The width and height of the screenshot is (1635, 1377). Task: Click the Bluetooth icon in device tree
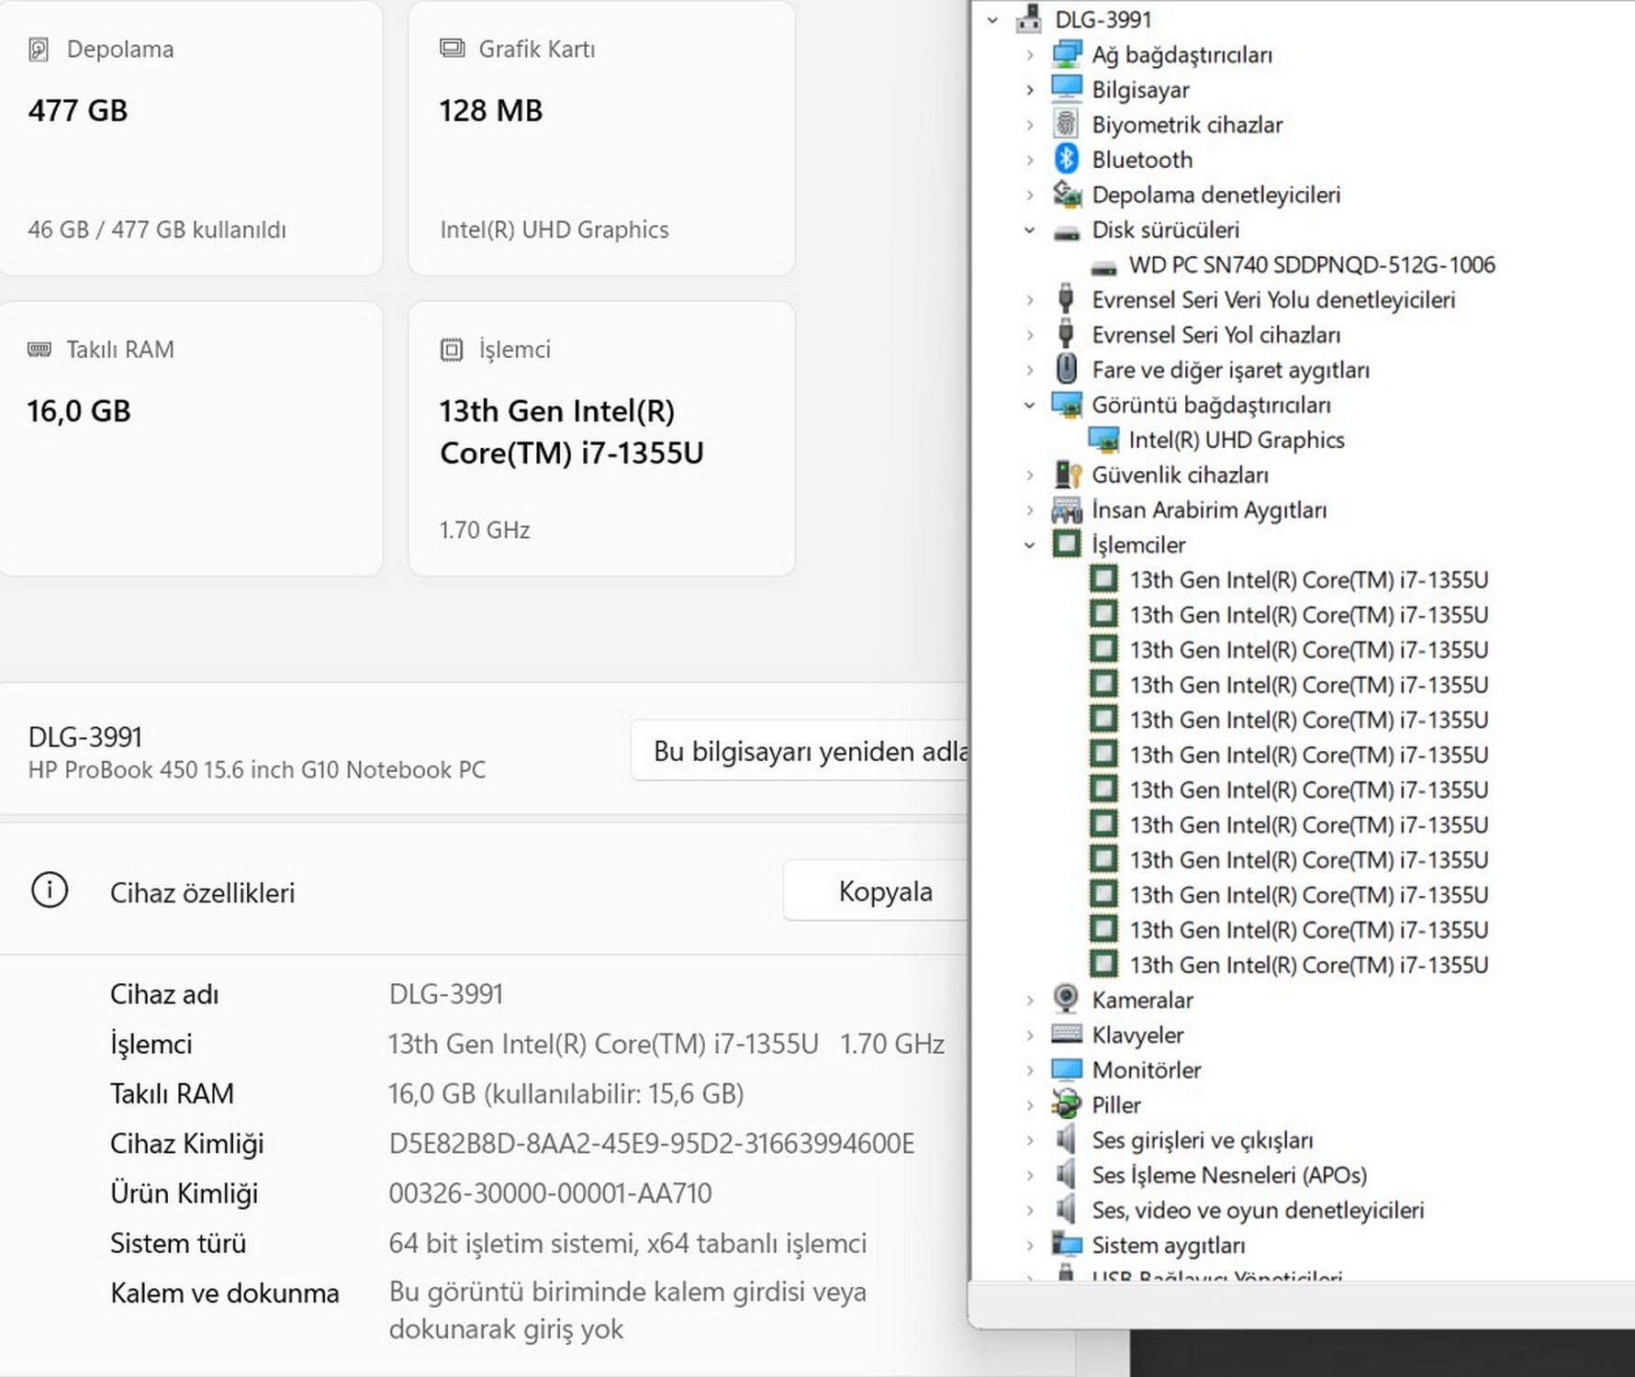(x=1066, y=159)
